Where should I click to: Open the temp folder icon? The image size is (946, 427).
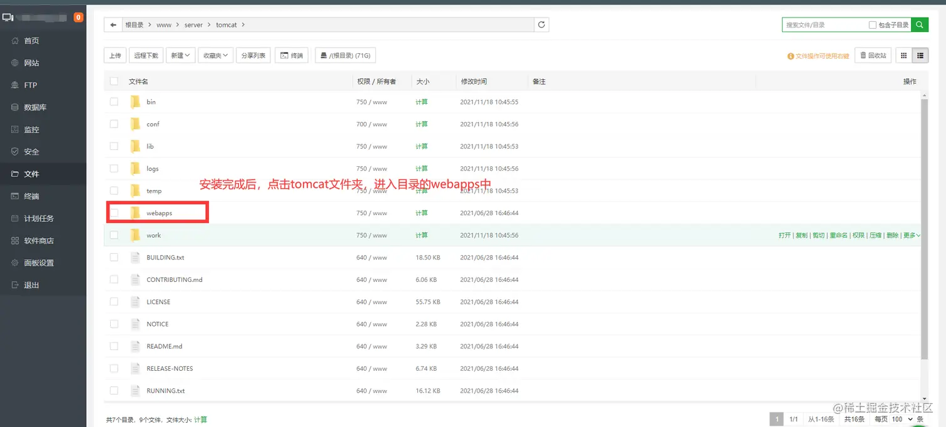135,191
